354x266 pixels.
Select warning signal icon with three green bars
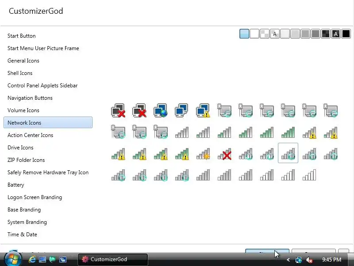pyautogui.click(x=139, y=153)
